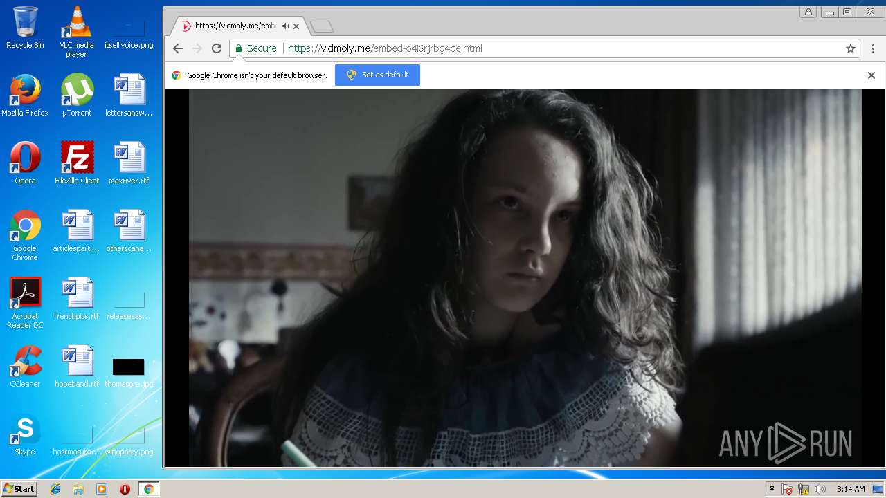886x498 pixels.
Task: Reload the vidmoly page
Action: [217, 48]
